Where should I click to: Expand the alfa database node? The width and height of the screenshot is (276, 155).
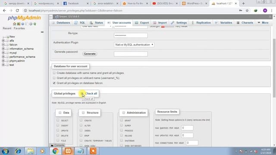point(3,40)
